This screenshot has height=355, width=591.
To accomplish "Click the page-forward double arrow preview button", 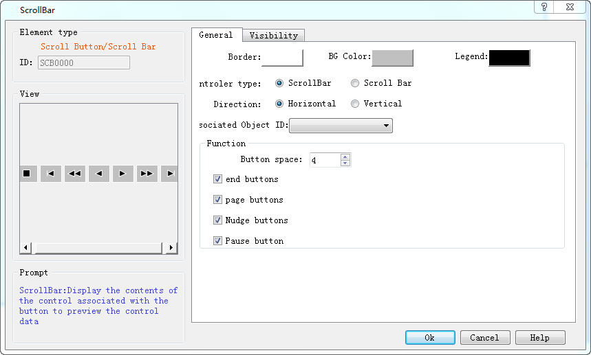I will coord(147,173).
